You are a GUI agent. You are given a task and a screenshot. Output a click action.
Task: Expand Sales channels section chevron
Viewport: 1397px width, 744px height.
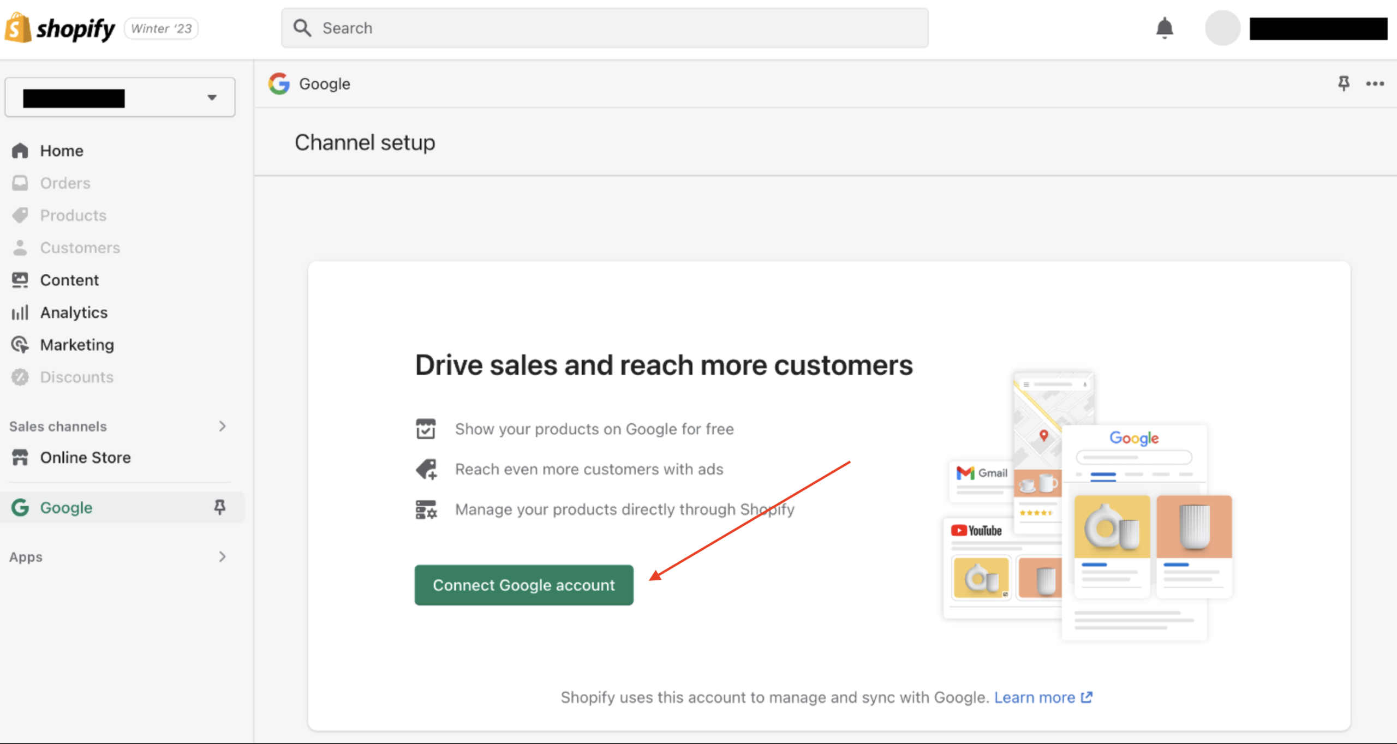point(222,426)
